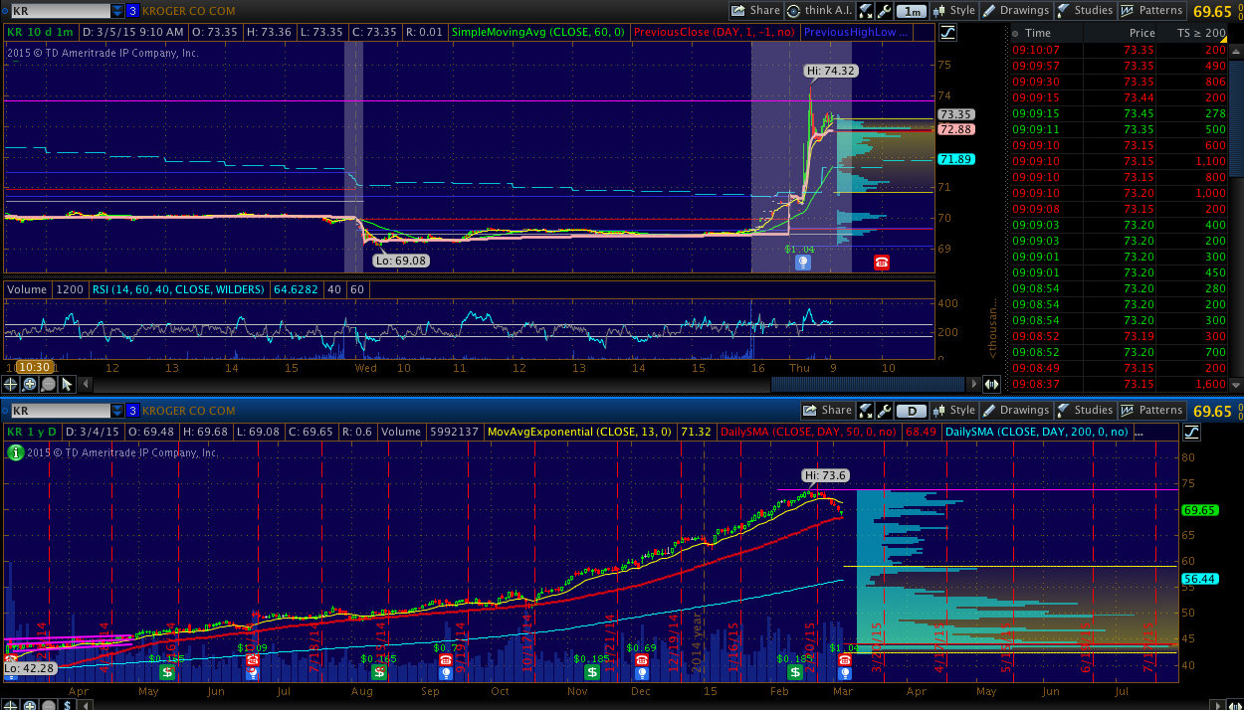Toggle the upper chart scale curve button
This screenshot has height=710, width=1244.
946,32
